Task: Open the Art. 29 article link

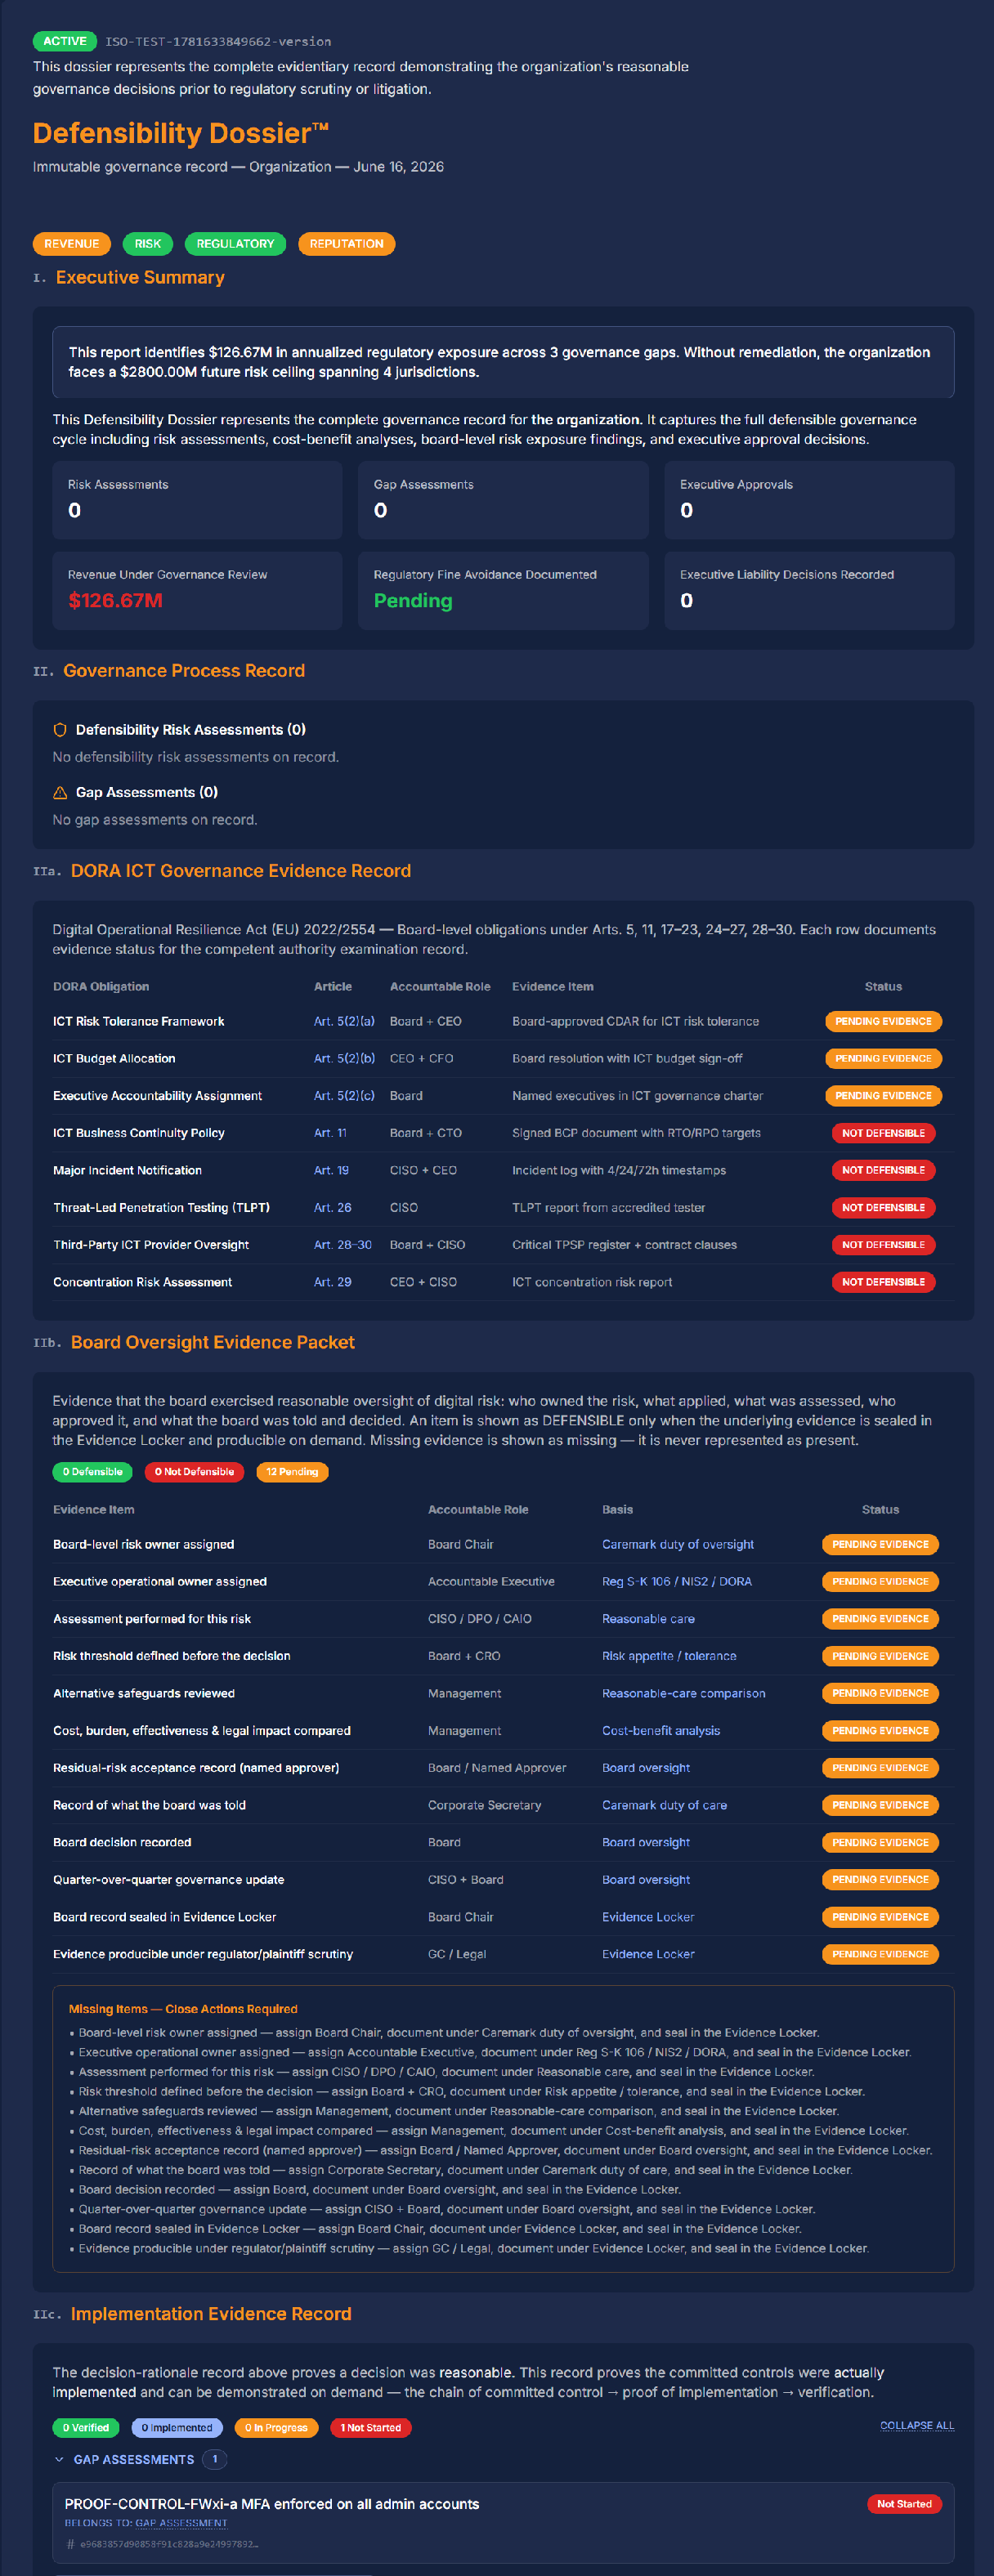Action: click(x=332, y=1282)
